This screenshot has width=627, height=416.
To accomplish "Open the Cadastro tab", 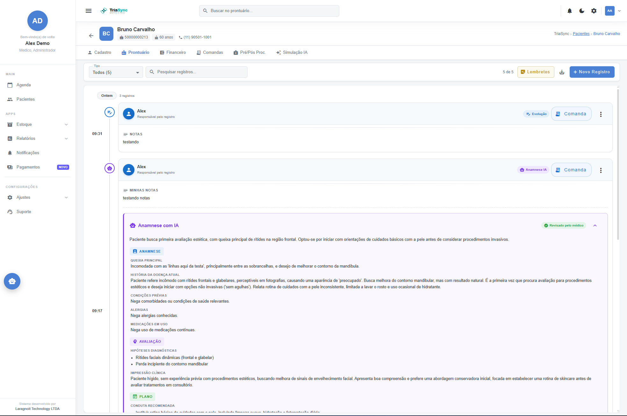I will tap(99, 53).
